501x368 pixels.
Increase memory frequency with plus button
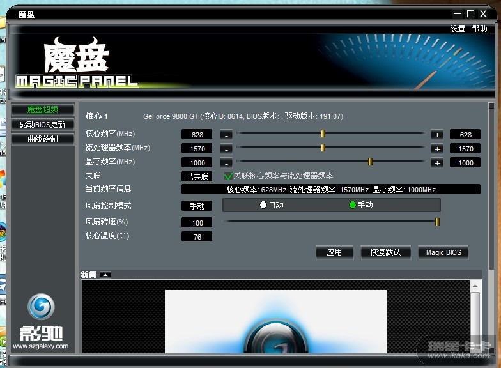(x=437, y=163)
